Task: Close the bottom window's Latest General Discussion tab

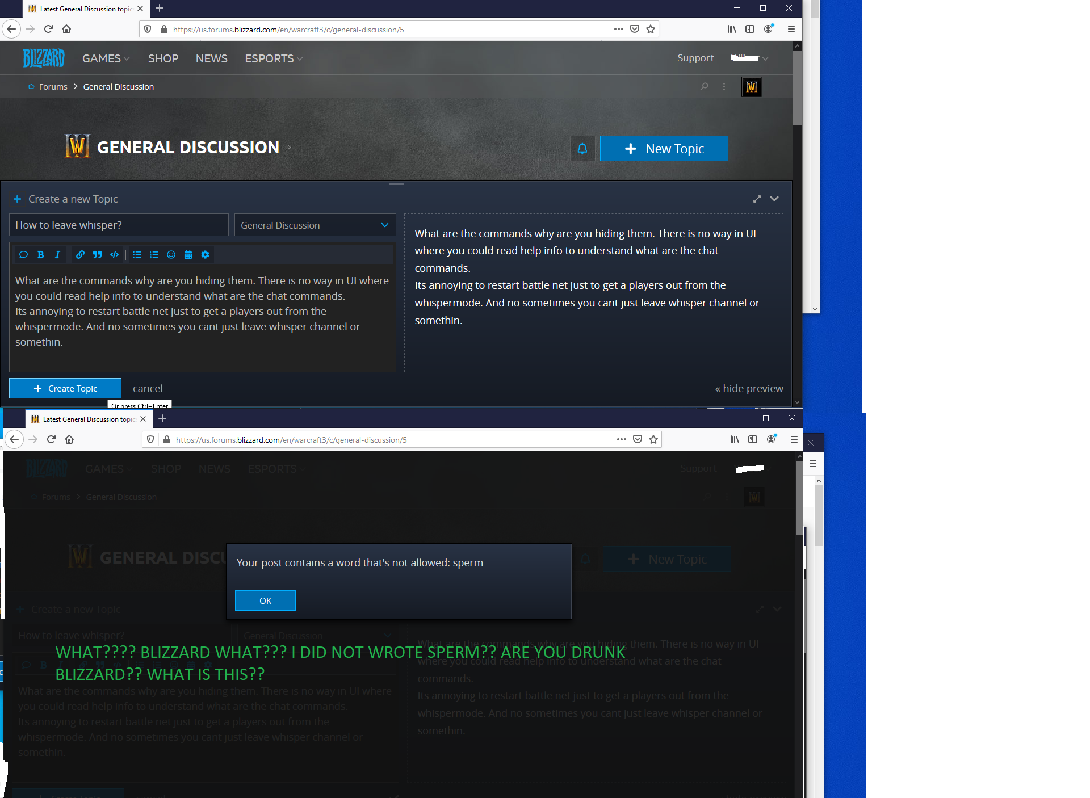Action: click(143, 419)
